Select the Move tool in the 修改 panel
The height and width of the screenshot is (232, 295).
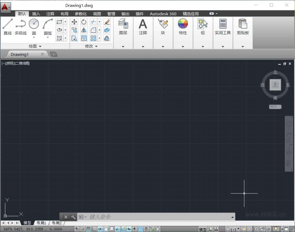coord(74,22)
